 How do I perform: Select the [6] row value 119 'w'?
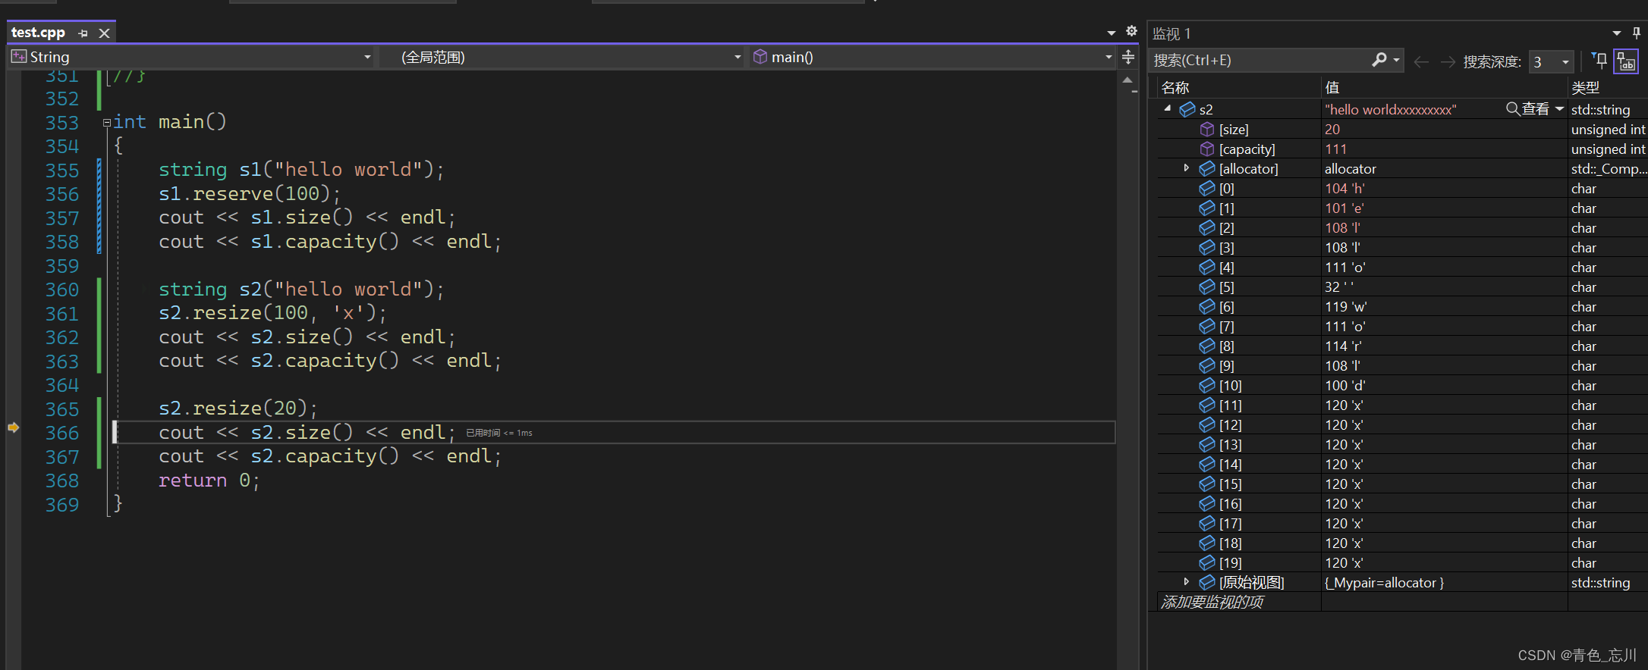(1346, 307)
